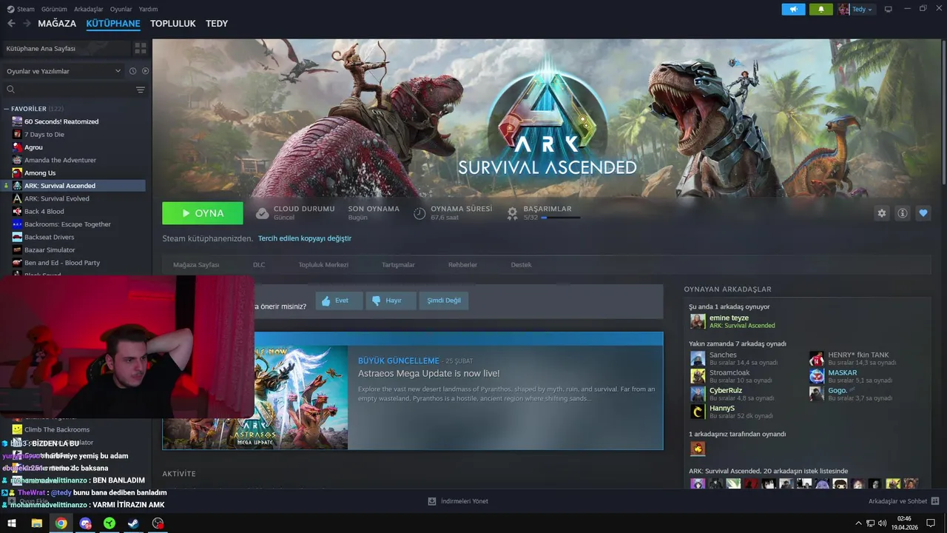
Task: Open the game info icon
Action: [x=902, y=213]
